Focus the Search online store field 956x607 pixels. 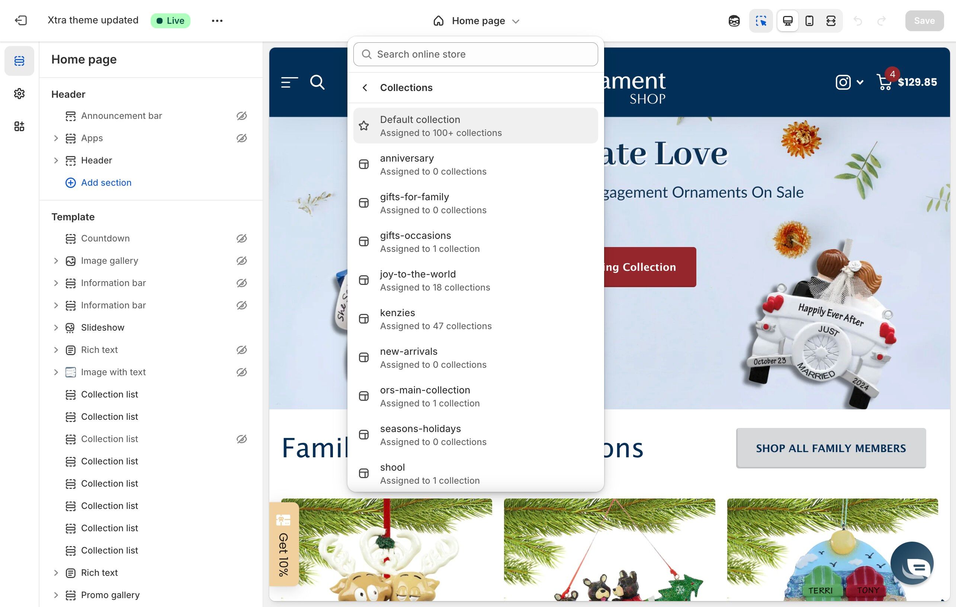(475, 54)
